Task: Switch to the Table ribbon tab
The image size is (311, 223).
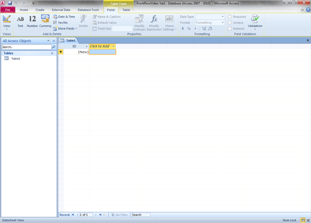Action: [x=126, y=10]
